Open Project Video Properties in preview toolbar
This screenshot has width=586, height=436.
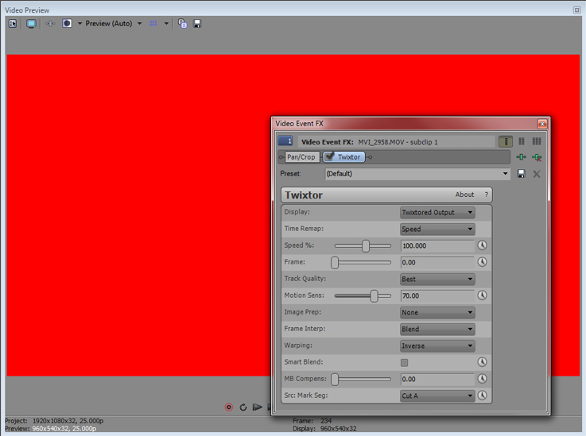pyautogui.click(x=13, y=24)
